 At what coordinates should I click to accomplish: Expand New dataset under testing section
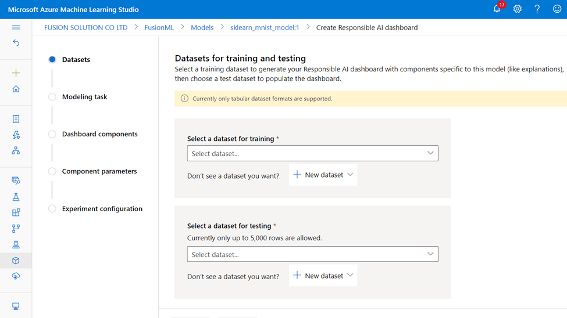[323, 276]
